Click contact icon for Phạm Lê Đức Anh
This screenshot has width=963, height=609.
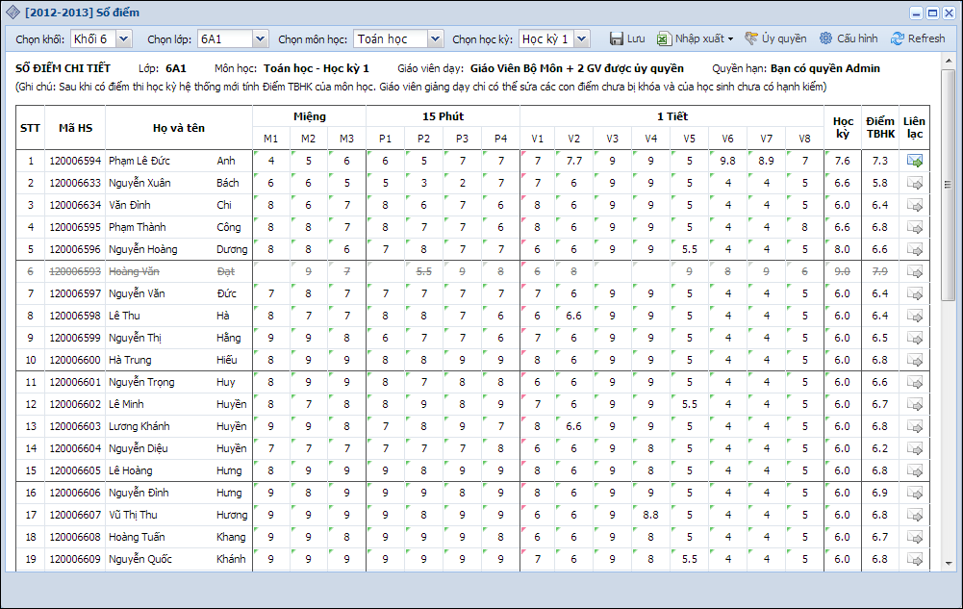(914, 161)
